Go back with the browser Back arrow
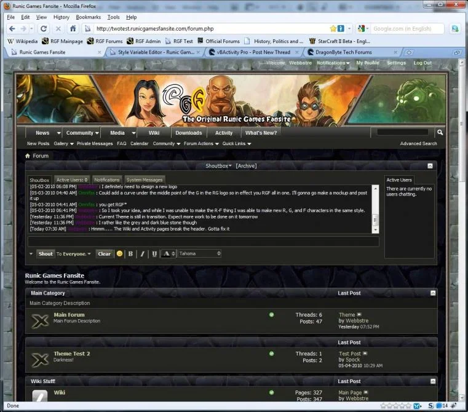This screenshot has width=468, height=412. pos(12,29)
